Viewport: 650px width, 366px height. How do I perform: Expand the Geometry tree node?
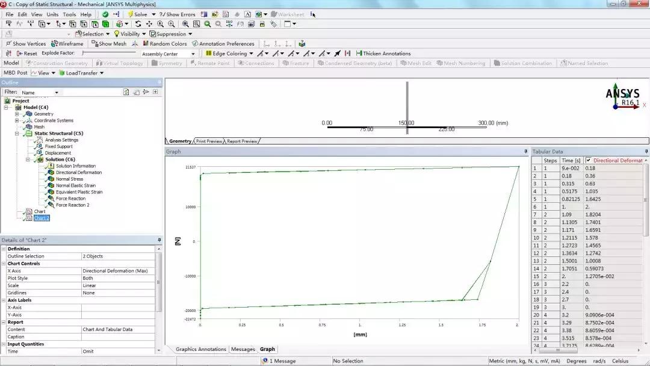(17, 114)
